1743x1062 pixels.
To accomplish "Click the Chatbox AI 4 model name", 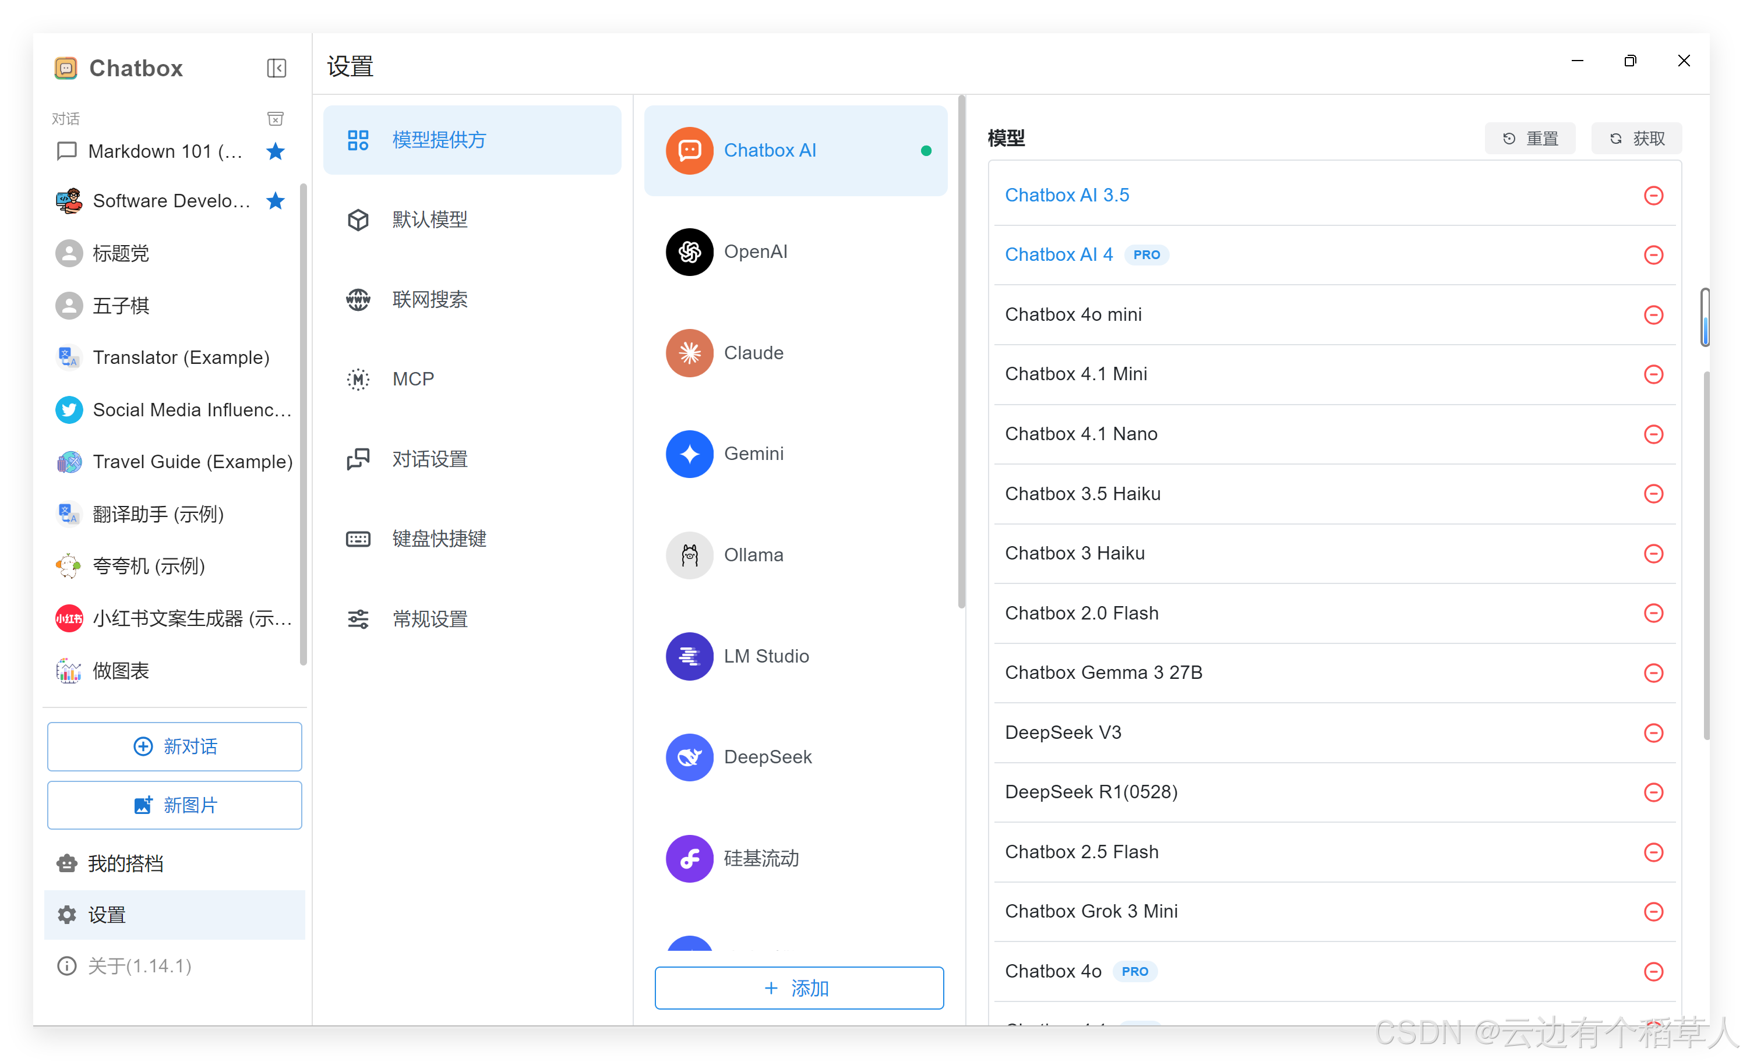I will tap(1059, 254).
